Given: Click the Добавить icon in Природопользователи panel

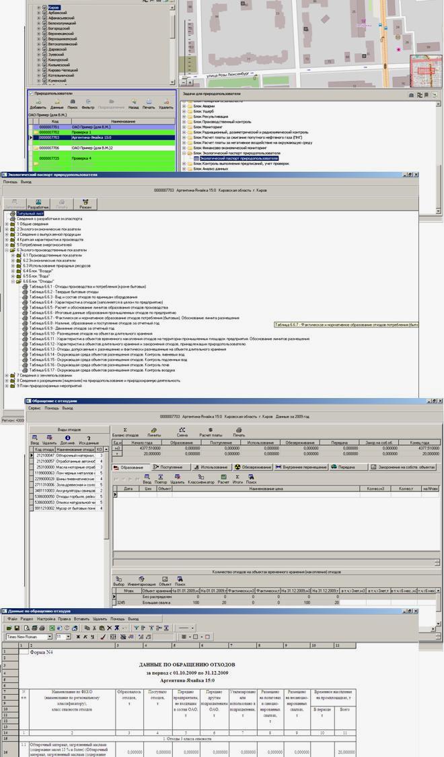Looking at the screenshot, I should [38, 102].
